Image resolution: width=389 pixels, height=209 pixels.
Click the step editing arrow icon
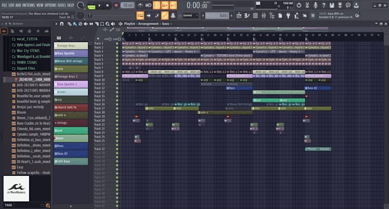[148, 15]
